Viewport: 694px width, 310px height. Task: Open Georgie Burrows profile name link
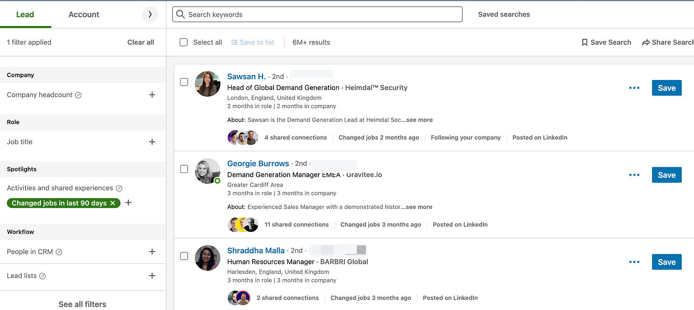pos(258,164)
